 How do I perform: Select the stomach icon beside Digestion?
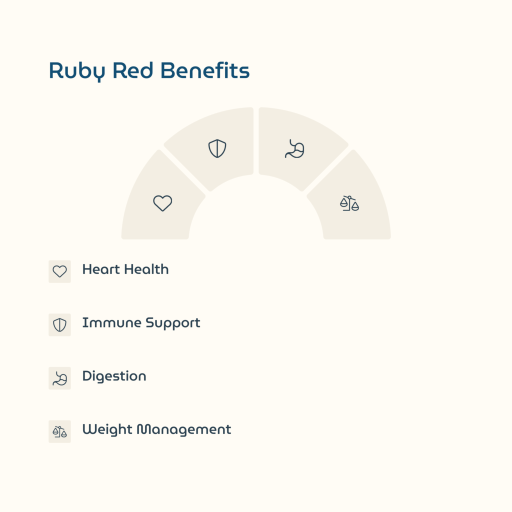(x=59, y=378)
